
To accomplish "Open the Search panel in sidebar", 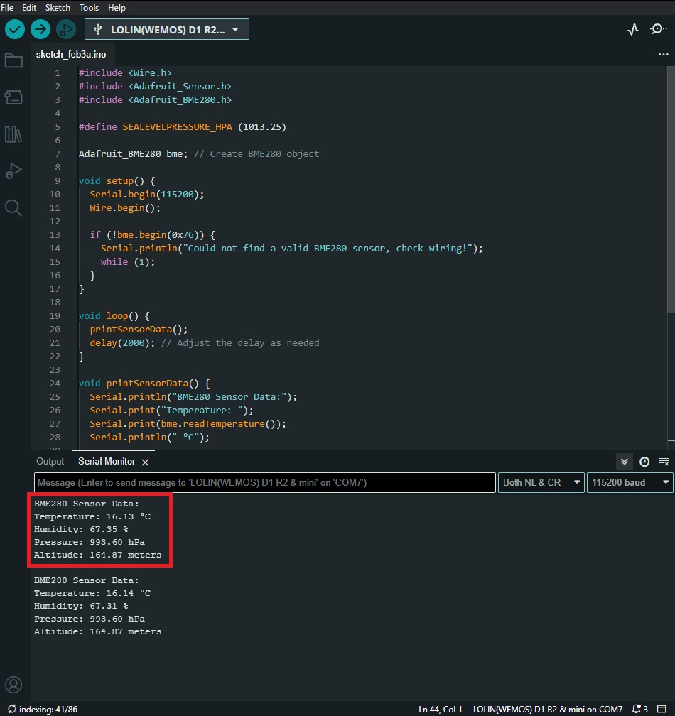I will [x=13, y=208].
